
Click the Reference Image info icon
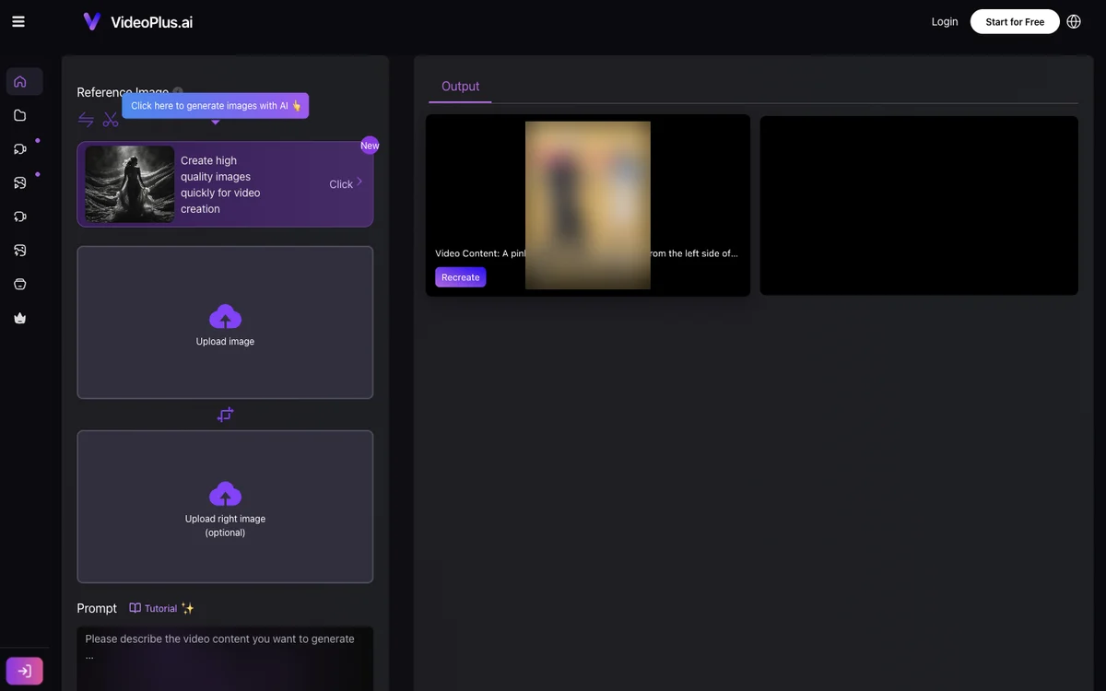tap(178, 92)
